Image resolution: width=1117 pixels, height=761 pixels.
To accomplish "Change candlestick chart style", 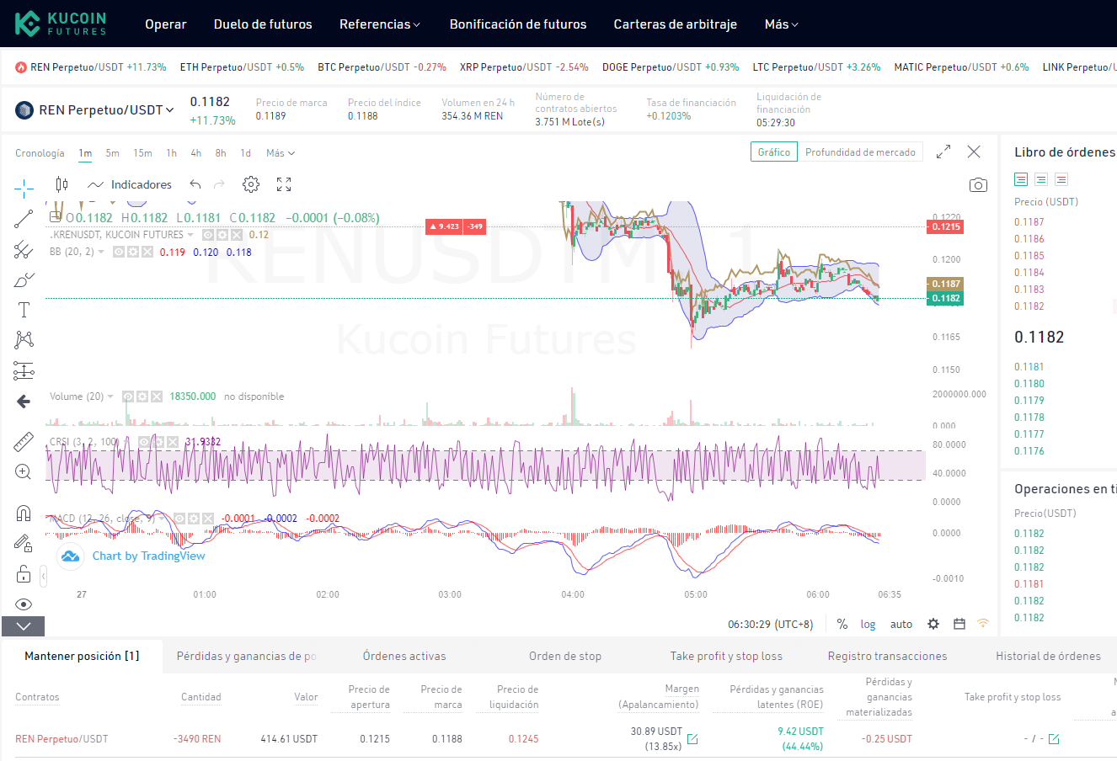I will click(x=61, y=184).
